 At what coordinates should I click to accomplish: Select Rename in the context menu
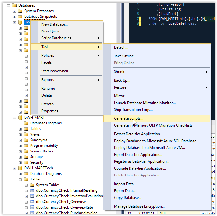[x=67, y=89]
